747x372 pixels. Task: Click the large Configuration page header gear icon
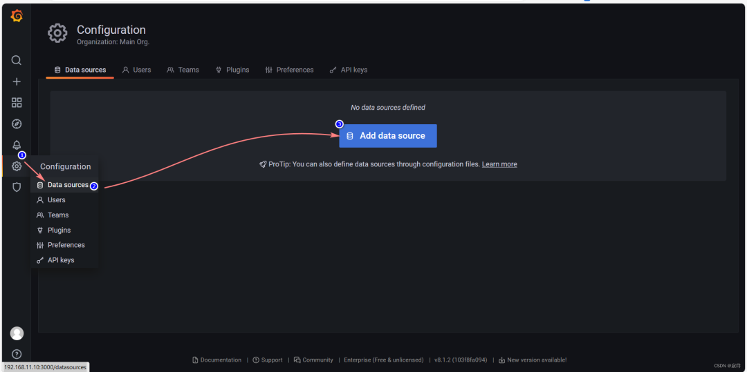tap(57, 34)
